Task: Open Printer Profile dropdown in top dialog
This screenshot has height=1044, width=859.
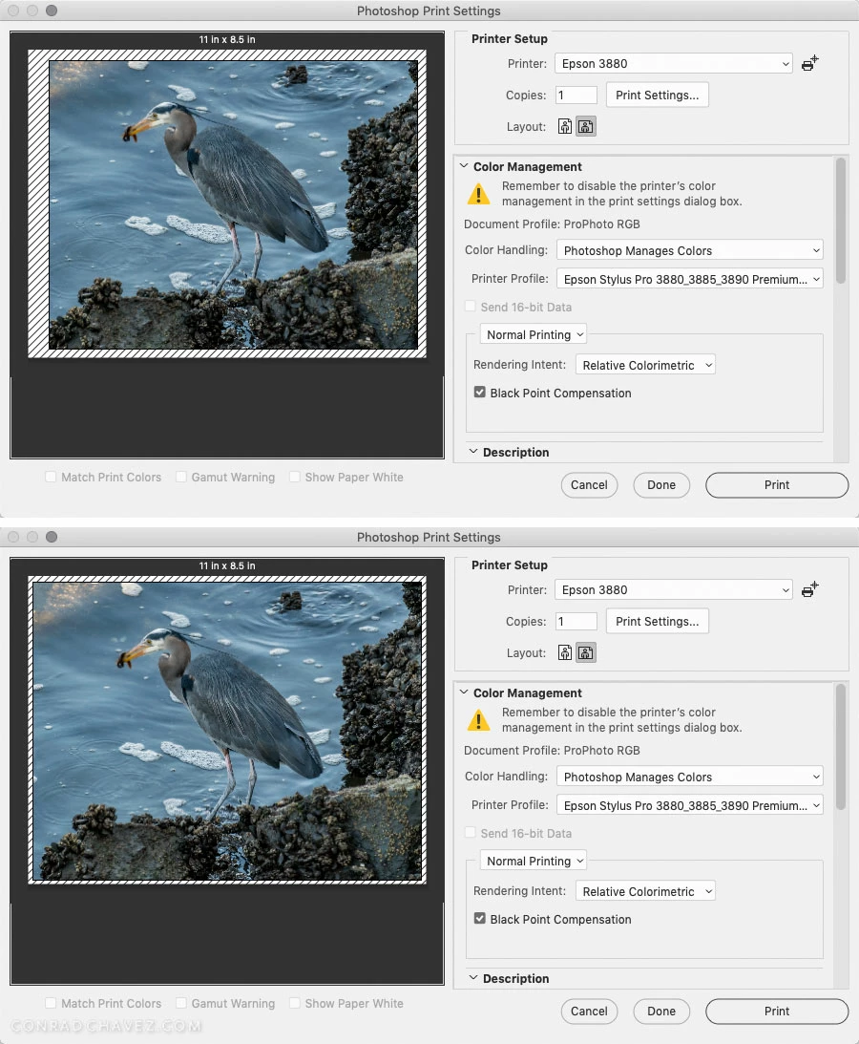Action: tap(690, 279)
